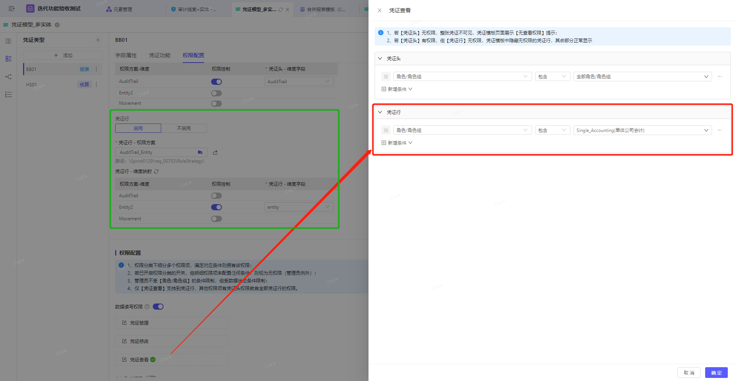Screen dimensions: 737x381
Task: Click the 确定 button
Action: pyautogui.click(x=716, y=373)
